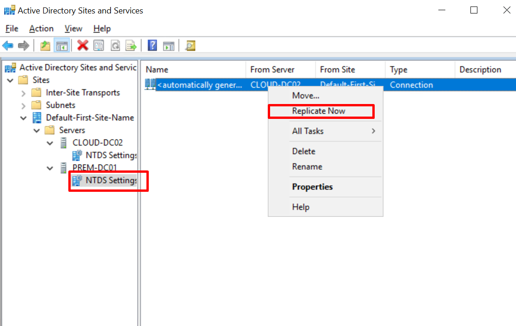Maximize the window
The image size is (516, 326).
(x=474, y=10)
